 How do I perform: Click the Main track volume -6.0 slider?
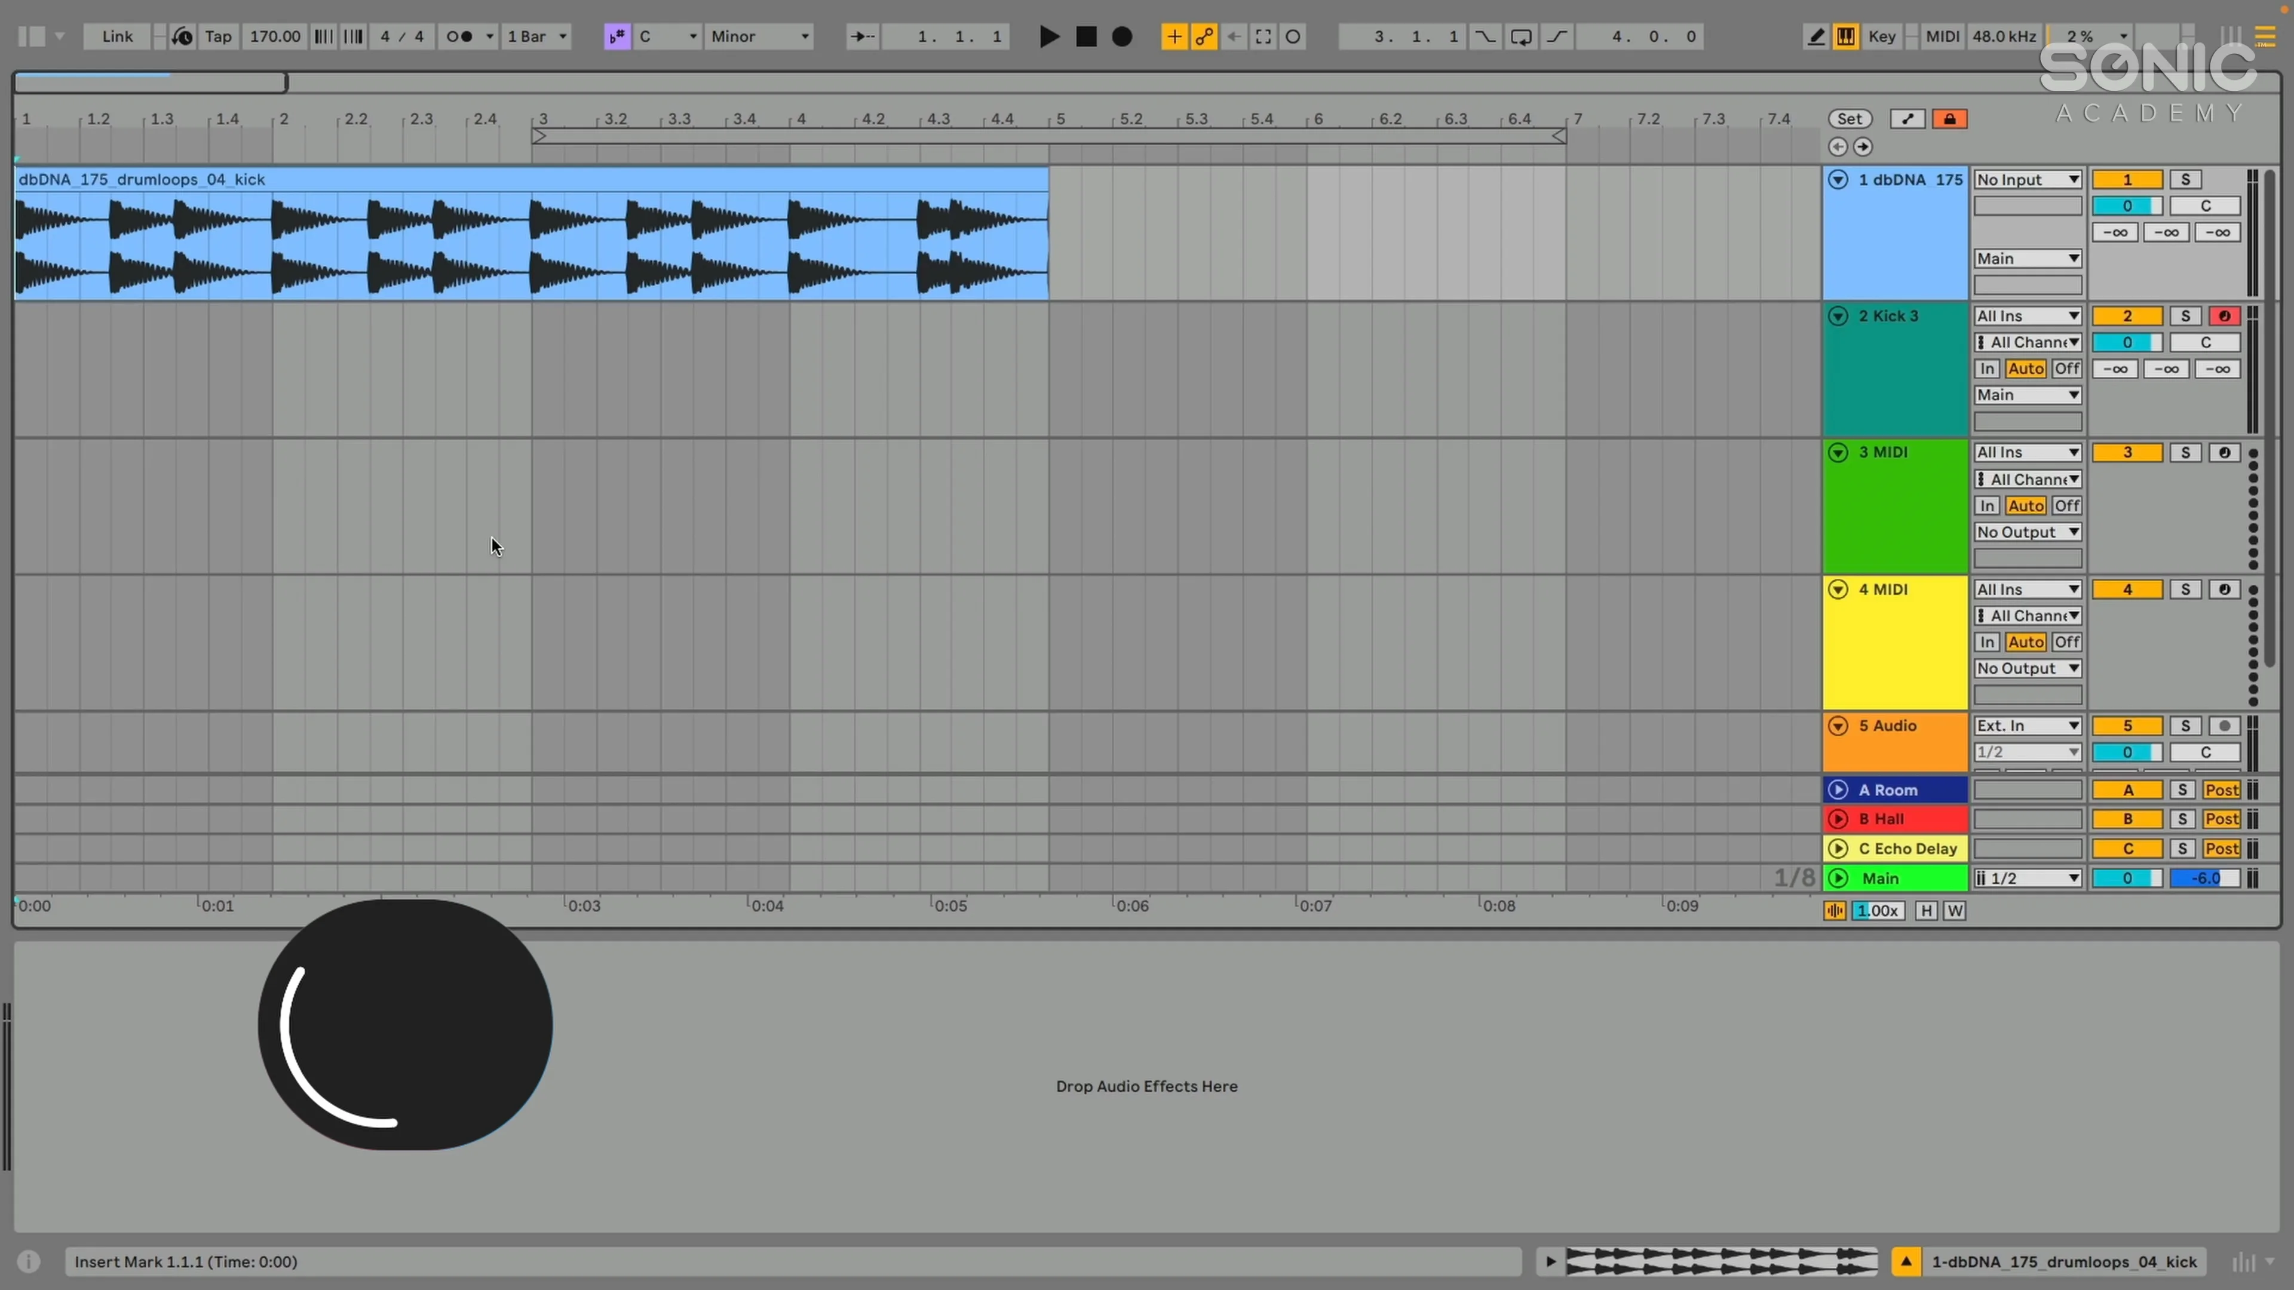point(2205,879)
